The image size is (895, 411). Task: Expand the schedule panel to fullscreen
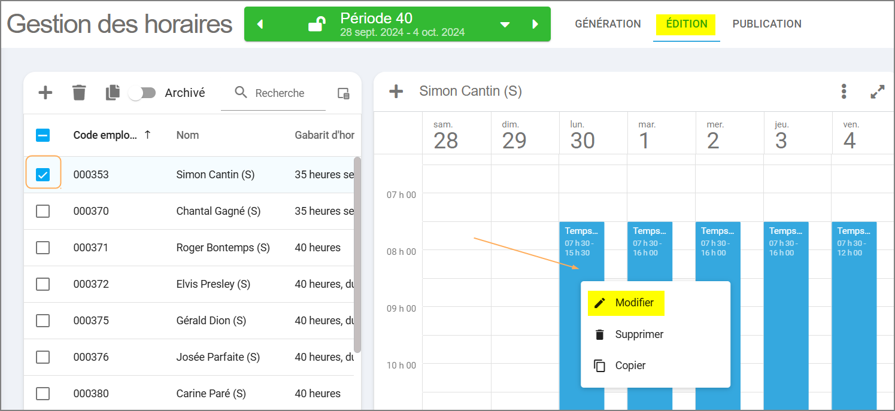pyautogui.click(x=877, y=92)
